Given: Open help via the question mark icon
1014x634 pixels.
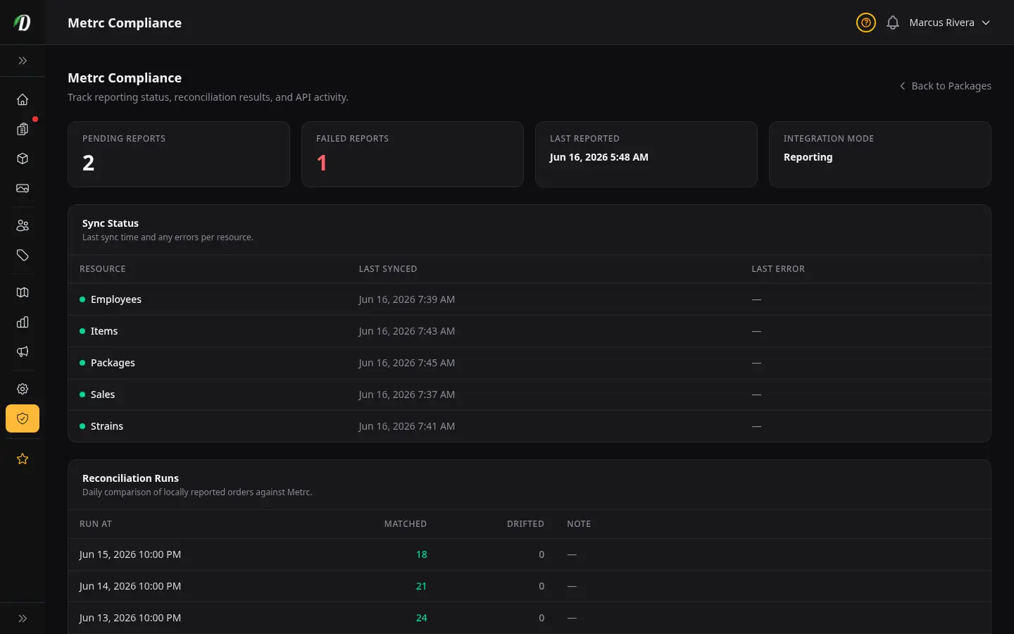Looking at the screenshot, I should (866, 23).
